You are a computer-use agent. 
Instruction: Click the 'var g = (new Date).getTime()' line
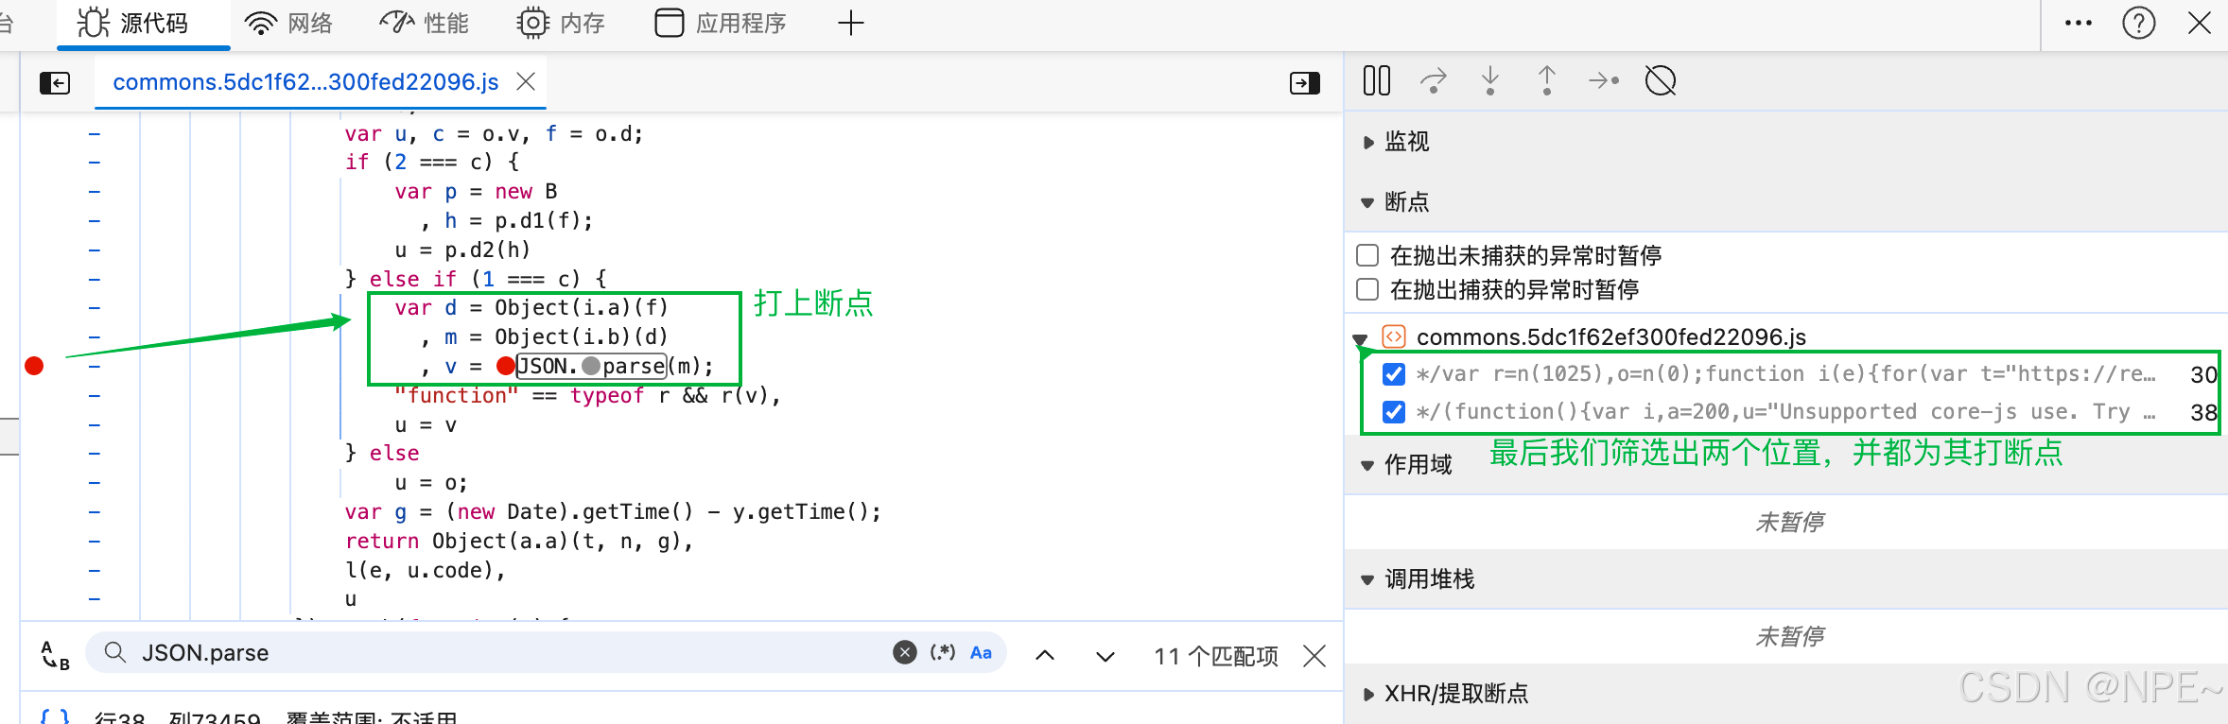613,511
